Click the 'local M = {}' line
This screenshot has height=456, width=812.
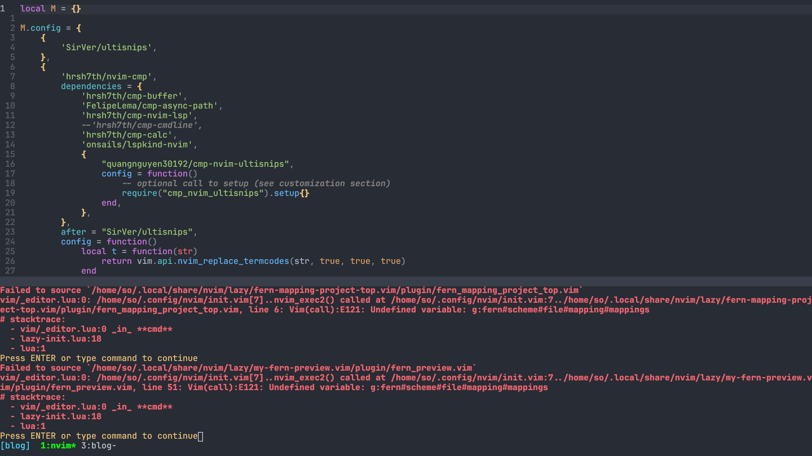pos(51,8)
